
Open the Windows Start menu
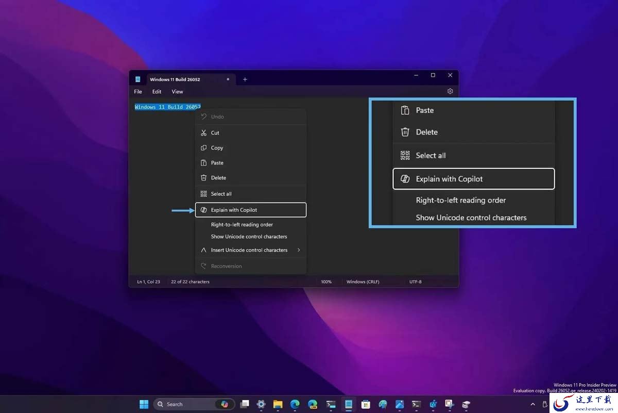pyautogui.click(x=144, y=404)
